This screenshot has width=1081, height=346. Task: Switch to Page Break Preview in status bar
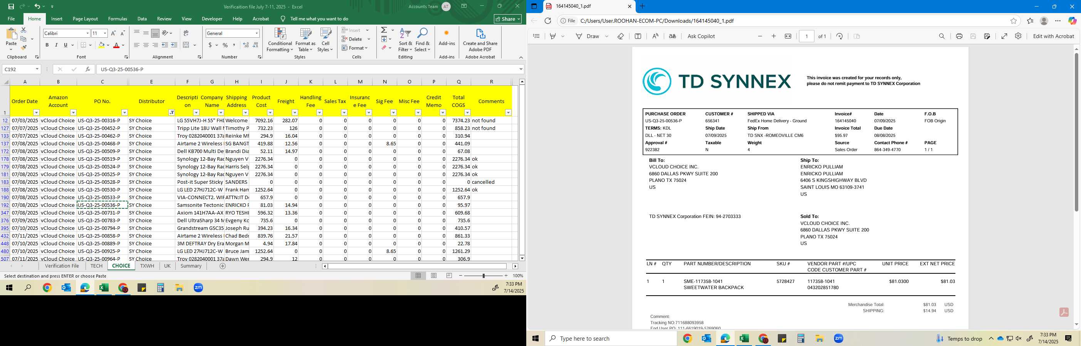(x=450, y=276)
